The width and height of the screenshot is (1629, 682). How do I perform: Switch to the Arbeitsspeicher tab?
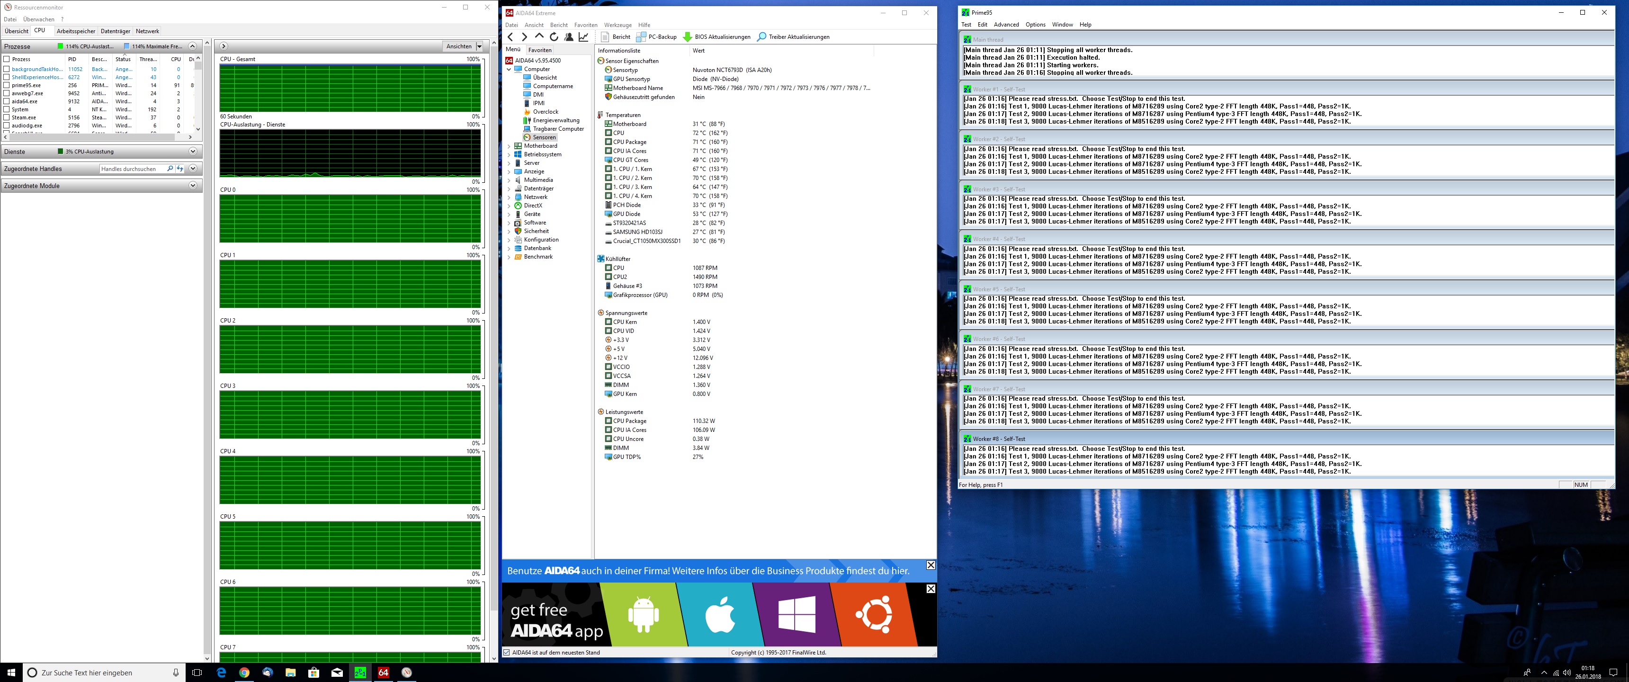pos(76,31)
